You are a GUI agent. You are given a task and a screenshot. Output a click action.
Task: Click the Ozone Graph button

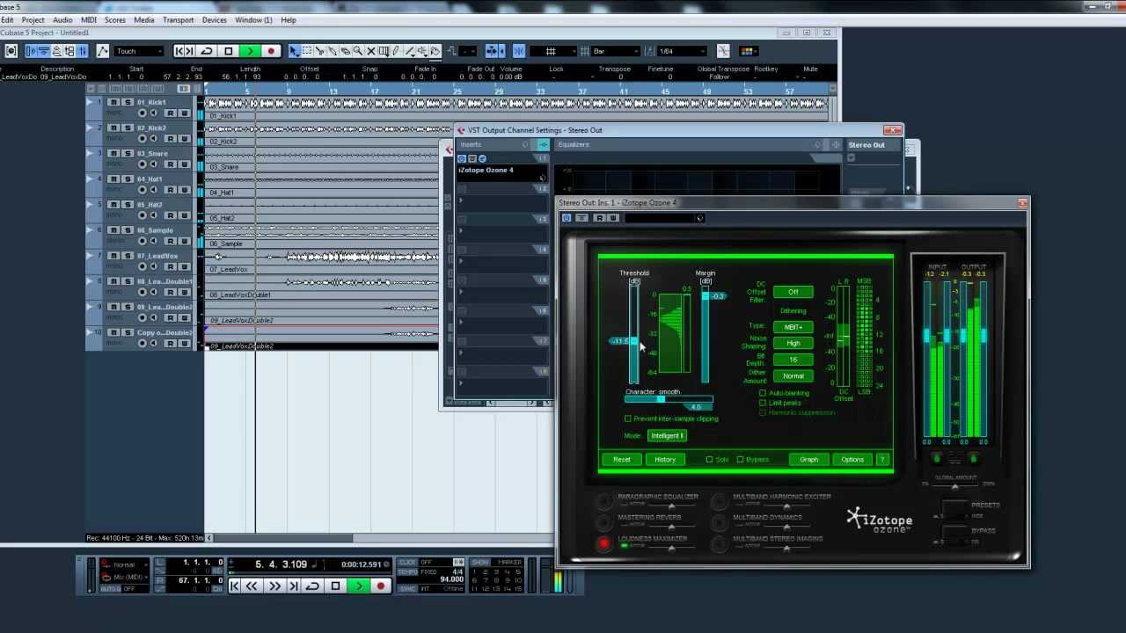pyautogui.click(x=808, y=460)
